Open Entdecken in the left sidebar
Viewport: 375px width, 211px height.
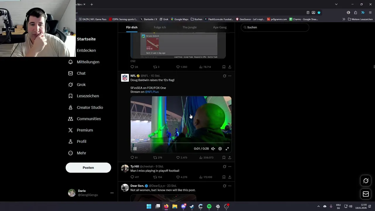tap(86, 50)
